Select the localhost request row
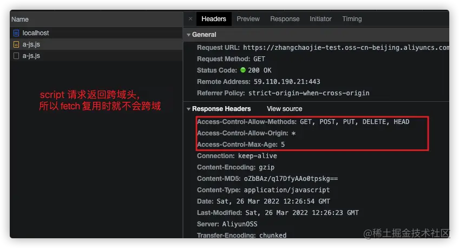 96,33
